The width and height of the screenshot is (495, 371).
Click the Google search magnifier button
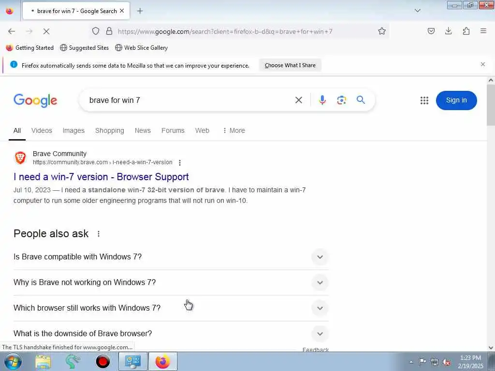click(361, 100)
